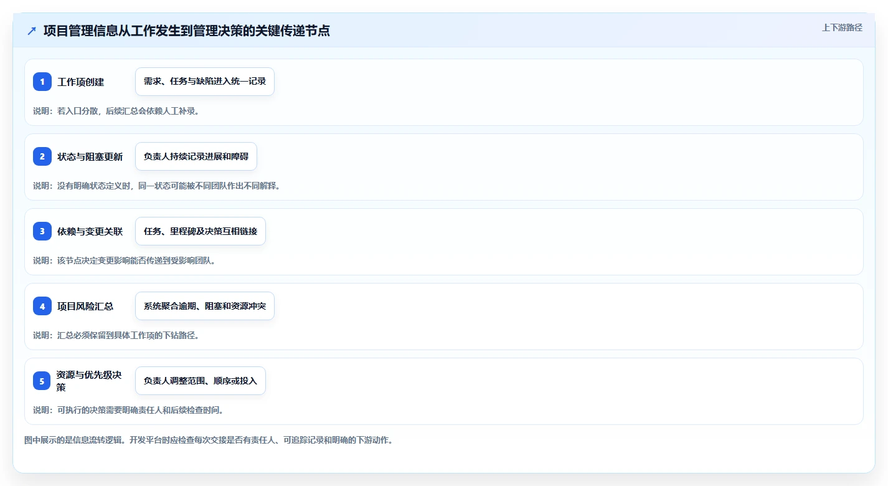Select the 工作项创建 step label
Viewport: 888px width, 486px height.
[x=81, y=82]
